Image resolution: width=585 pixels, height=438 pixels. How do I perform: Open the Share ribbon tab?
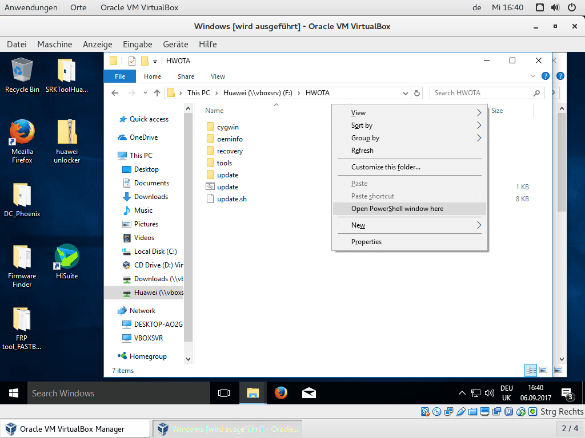tap(186, 76)
